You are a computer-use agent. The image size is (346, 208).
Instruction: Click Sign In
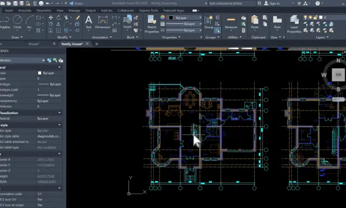point(272,3)
